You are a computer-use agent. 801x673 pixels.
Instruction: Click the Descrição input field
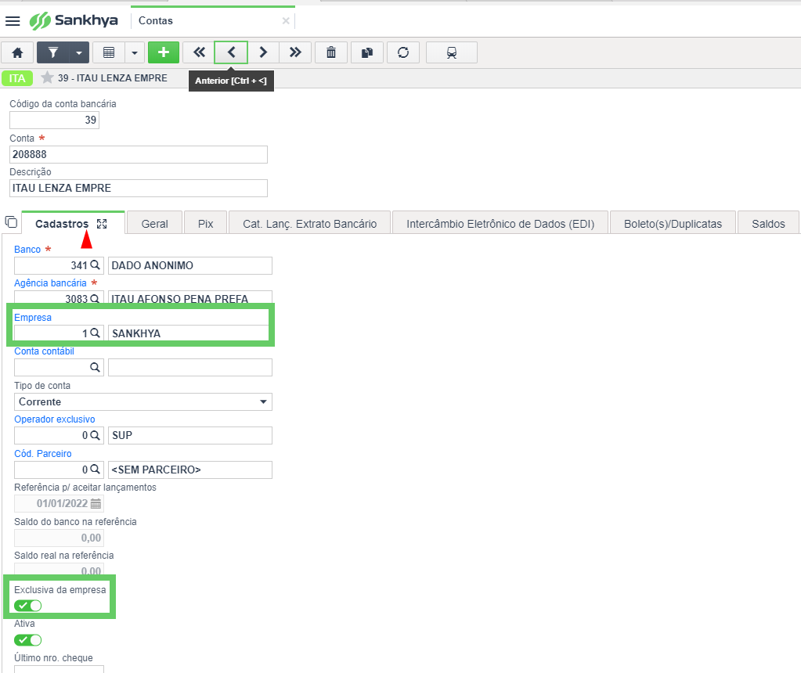point(139,188)
